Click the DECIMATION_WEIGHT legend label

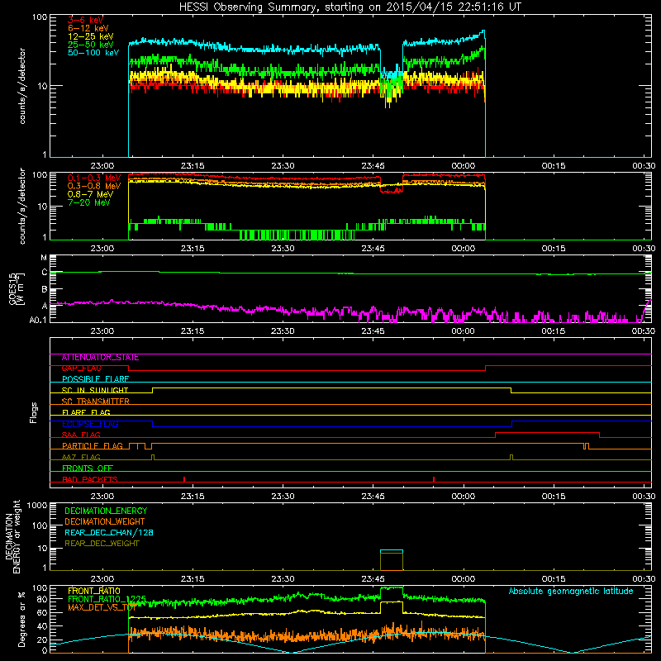click(105, 521)
